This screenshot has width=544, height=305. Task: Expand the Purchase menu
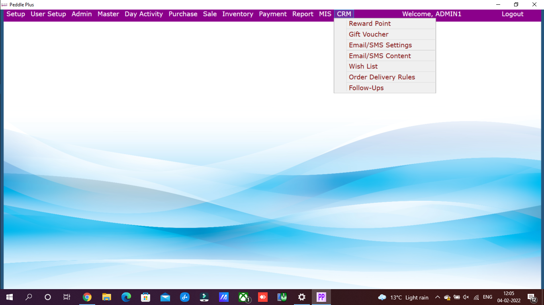pyautogui.click(x=183, y=14)
